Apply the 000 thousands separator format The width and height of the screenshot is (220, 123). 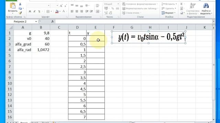118,9
